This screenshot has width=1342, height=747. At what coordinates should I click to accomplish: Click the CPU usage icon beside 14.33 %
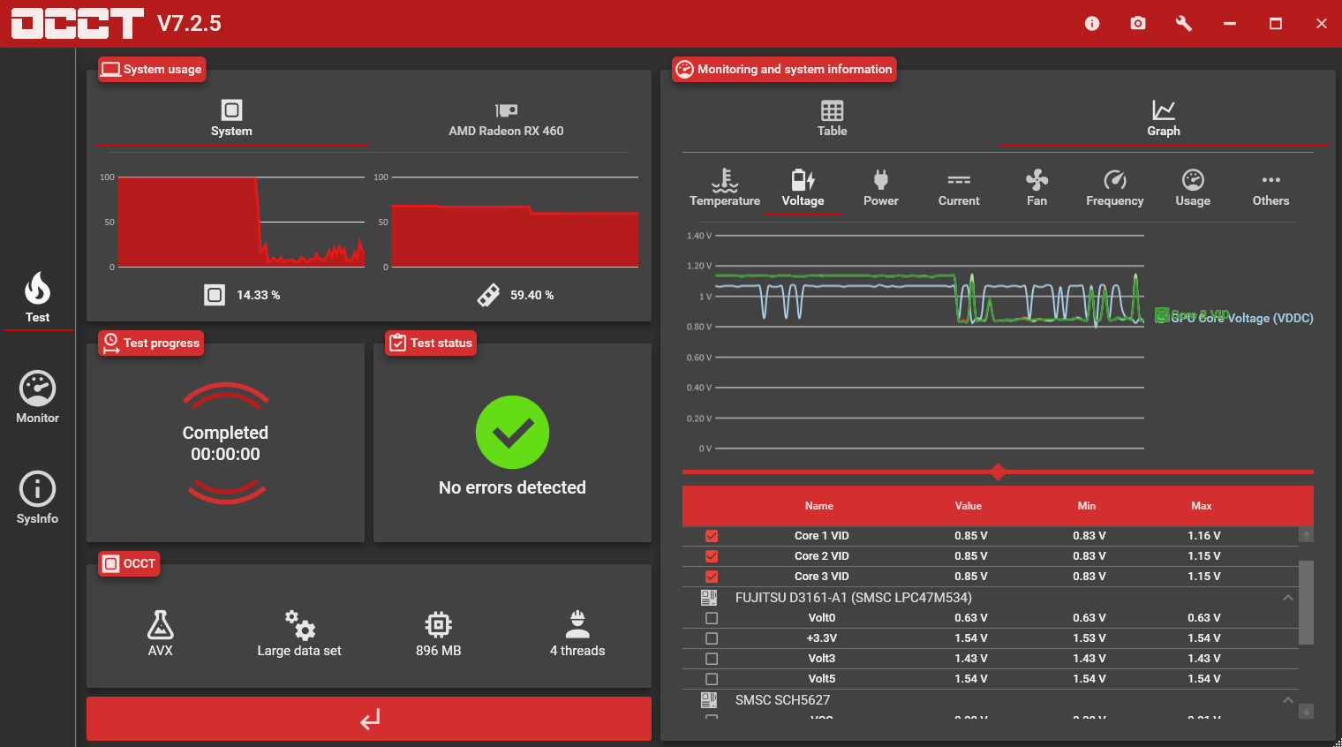(215, 295)
